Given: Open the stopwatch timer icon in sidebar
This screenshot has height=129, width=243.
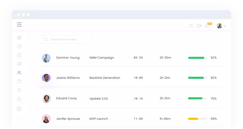Looking at the screenshot, I should click(x=19, y=99).
